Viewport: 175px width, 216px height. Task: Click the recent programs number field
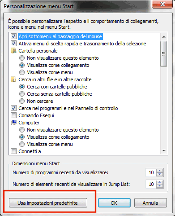coord(151,172)
